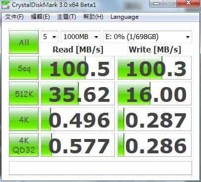Open the test count dropdown showing 5
The width and height of the screenshot is (201, 182).
click(x=50, y=37)
